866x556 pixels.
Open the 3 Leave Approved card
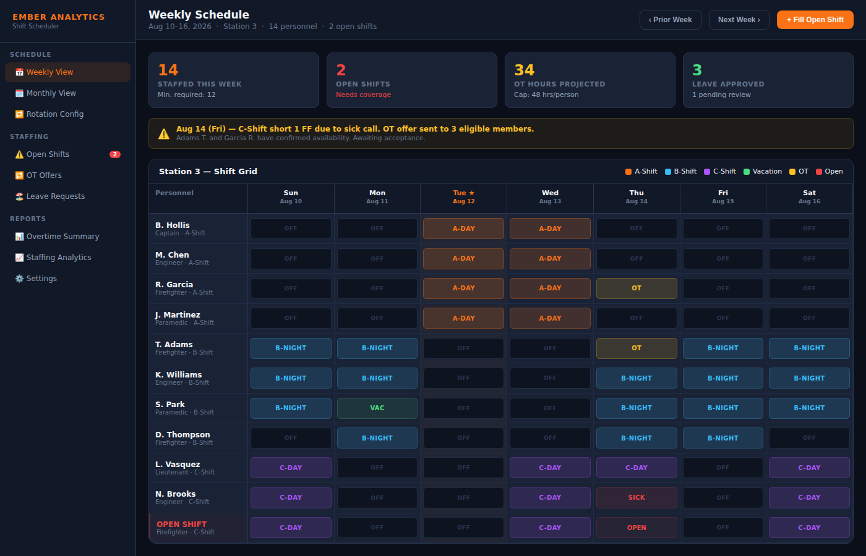pyautogui.click(x=768, y=80)
